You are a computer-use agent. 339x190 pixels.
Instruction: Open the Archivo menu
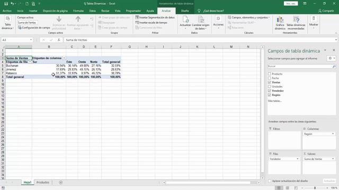click(7, 11)
